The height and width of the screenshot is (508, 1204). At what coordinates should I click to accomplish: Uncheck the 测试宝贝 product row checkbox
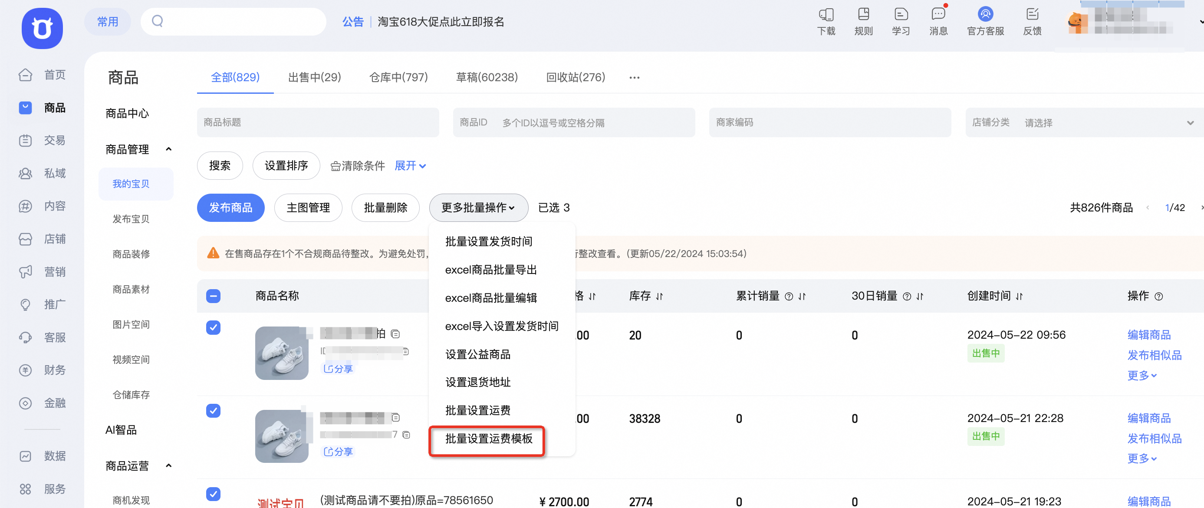(x=213, y=494)
